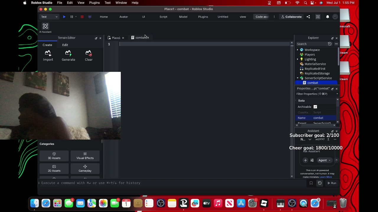This screenshot has width=378, height=212.
Task: Open the toolbar overflow menu (three dots)
Action: (x=274, y=17)
